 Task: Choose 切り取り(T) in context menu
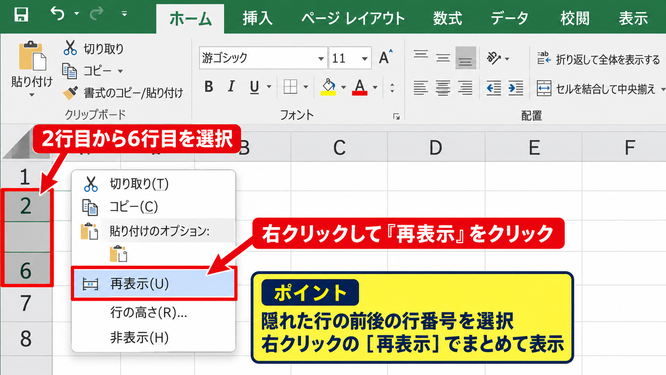point(153,184)
